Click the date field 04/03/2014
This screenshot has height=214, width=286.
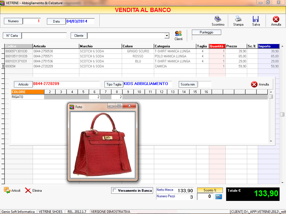(x=80, y=21)
